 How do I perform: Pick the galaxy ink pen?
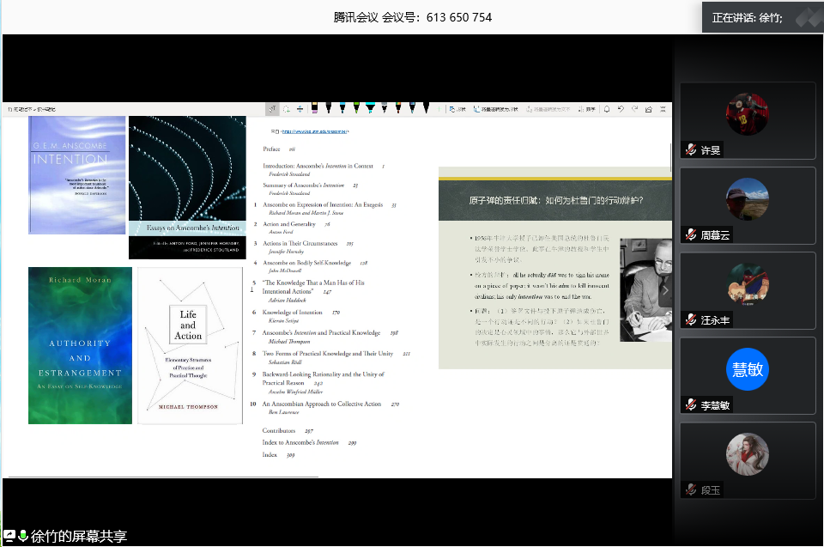(x=412, y=108)
